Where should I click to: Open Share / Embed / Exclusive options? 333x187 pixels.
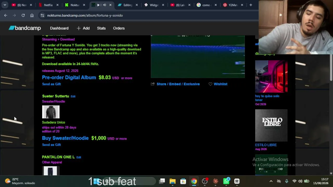(x=178, y=84)
